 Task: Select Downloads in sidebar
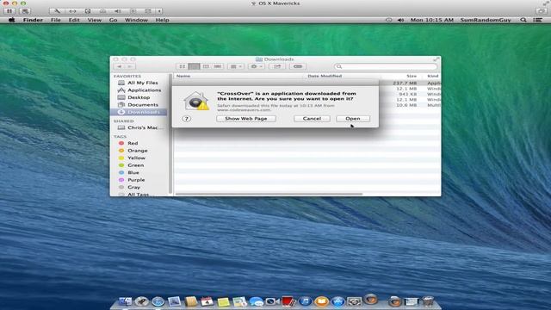click(139, 112)
